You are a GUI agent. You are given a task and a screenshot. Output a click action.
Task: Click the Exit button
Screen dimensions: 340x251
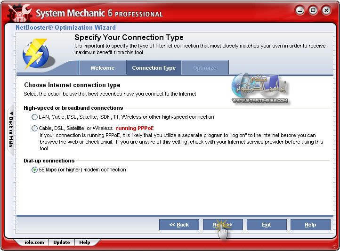click(x=267, y=225)
